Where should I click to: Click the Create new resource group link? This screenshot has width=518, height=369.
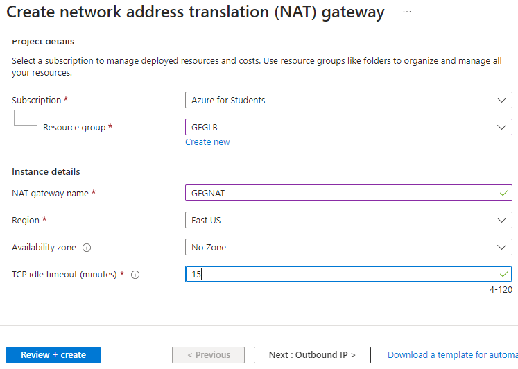pyautogui.click(x=207, y=142)
